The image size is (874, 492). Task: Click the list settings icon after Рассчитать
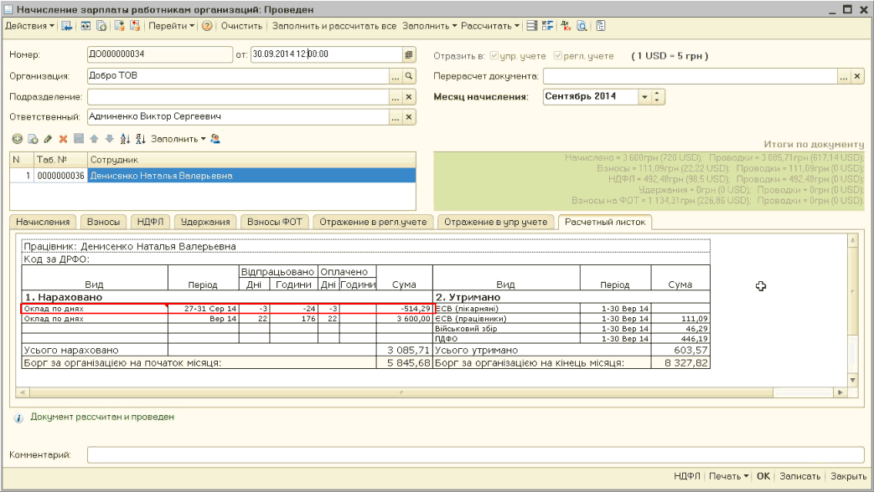(532, 26)
